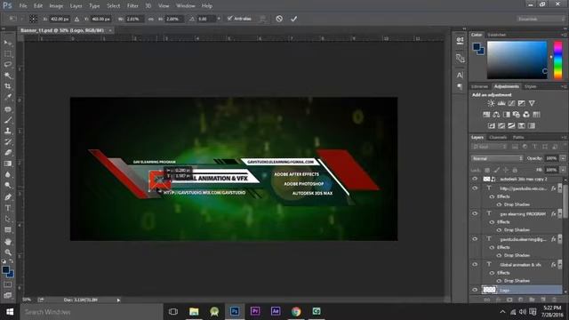
Task: Select the Horizontal Type tool
Action: point(8,208)
